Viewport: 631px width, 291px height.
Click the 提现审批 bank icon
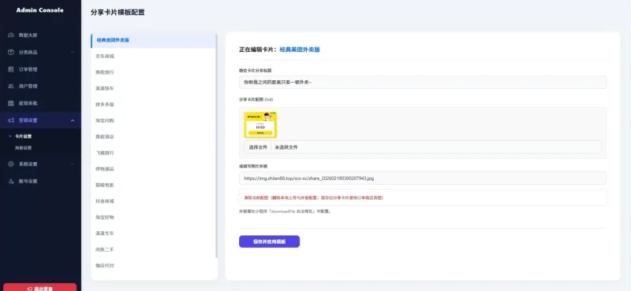(x=11, y=103)
